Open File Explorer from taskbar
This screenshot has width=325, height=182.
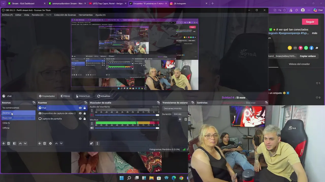(151, 178)
